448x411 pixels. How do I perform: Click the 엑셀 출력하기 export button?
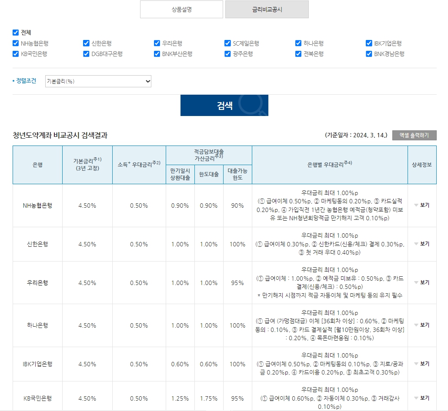pyautogui.click(x=415, y=135)
